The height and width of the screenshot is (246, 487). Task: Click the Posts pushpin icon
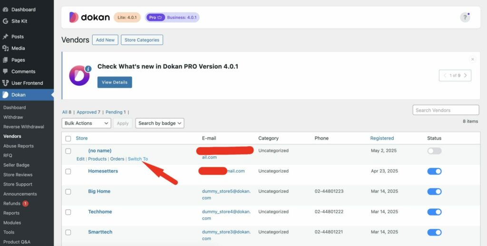[5, 37]
